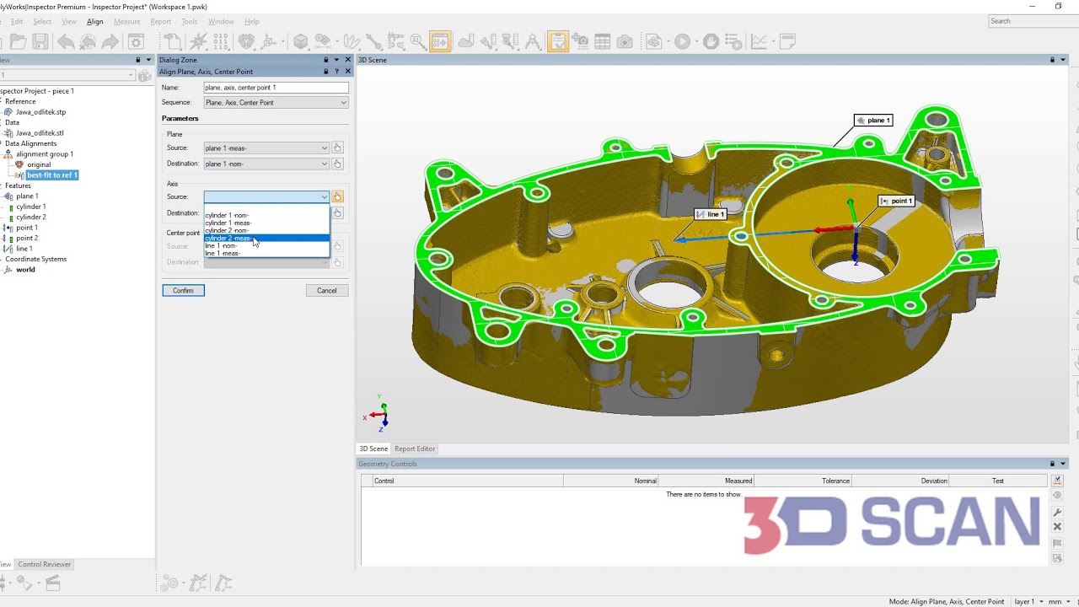Screen dimensions: 1079x607
Task: Click the interactive pick icon beside Axis Source
Action: tap(336, 196)
